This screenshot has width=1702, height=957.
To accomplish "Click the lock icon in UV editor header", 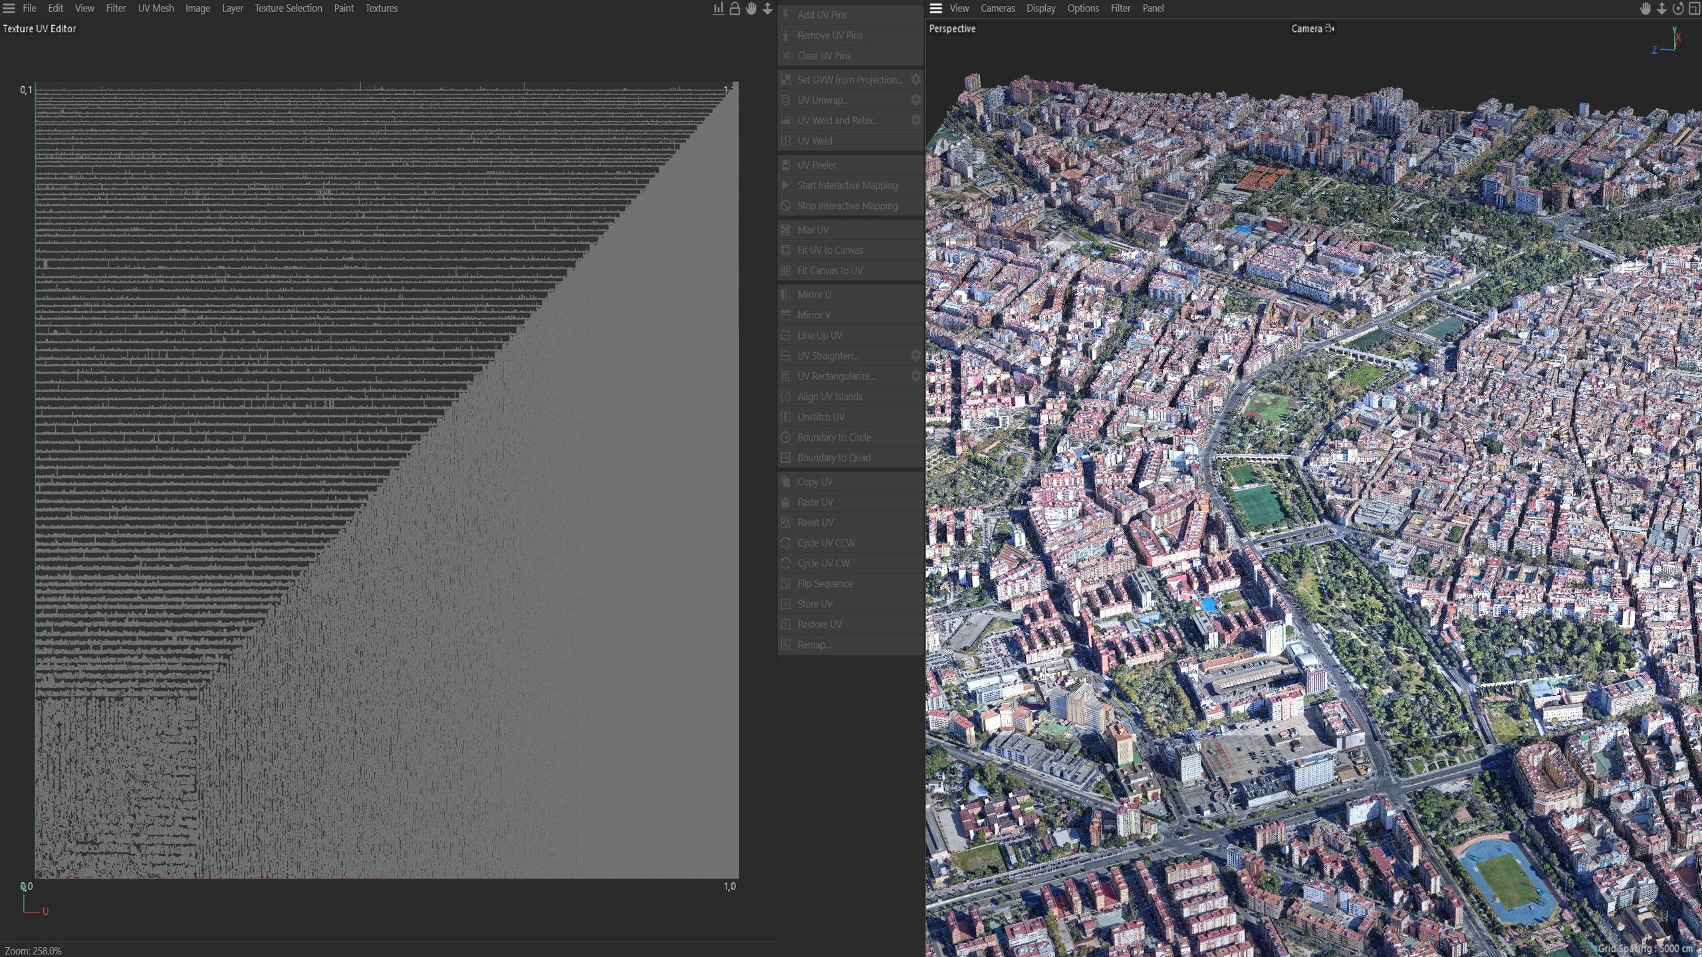I will (x=735, y=8).
